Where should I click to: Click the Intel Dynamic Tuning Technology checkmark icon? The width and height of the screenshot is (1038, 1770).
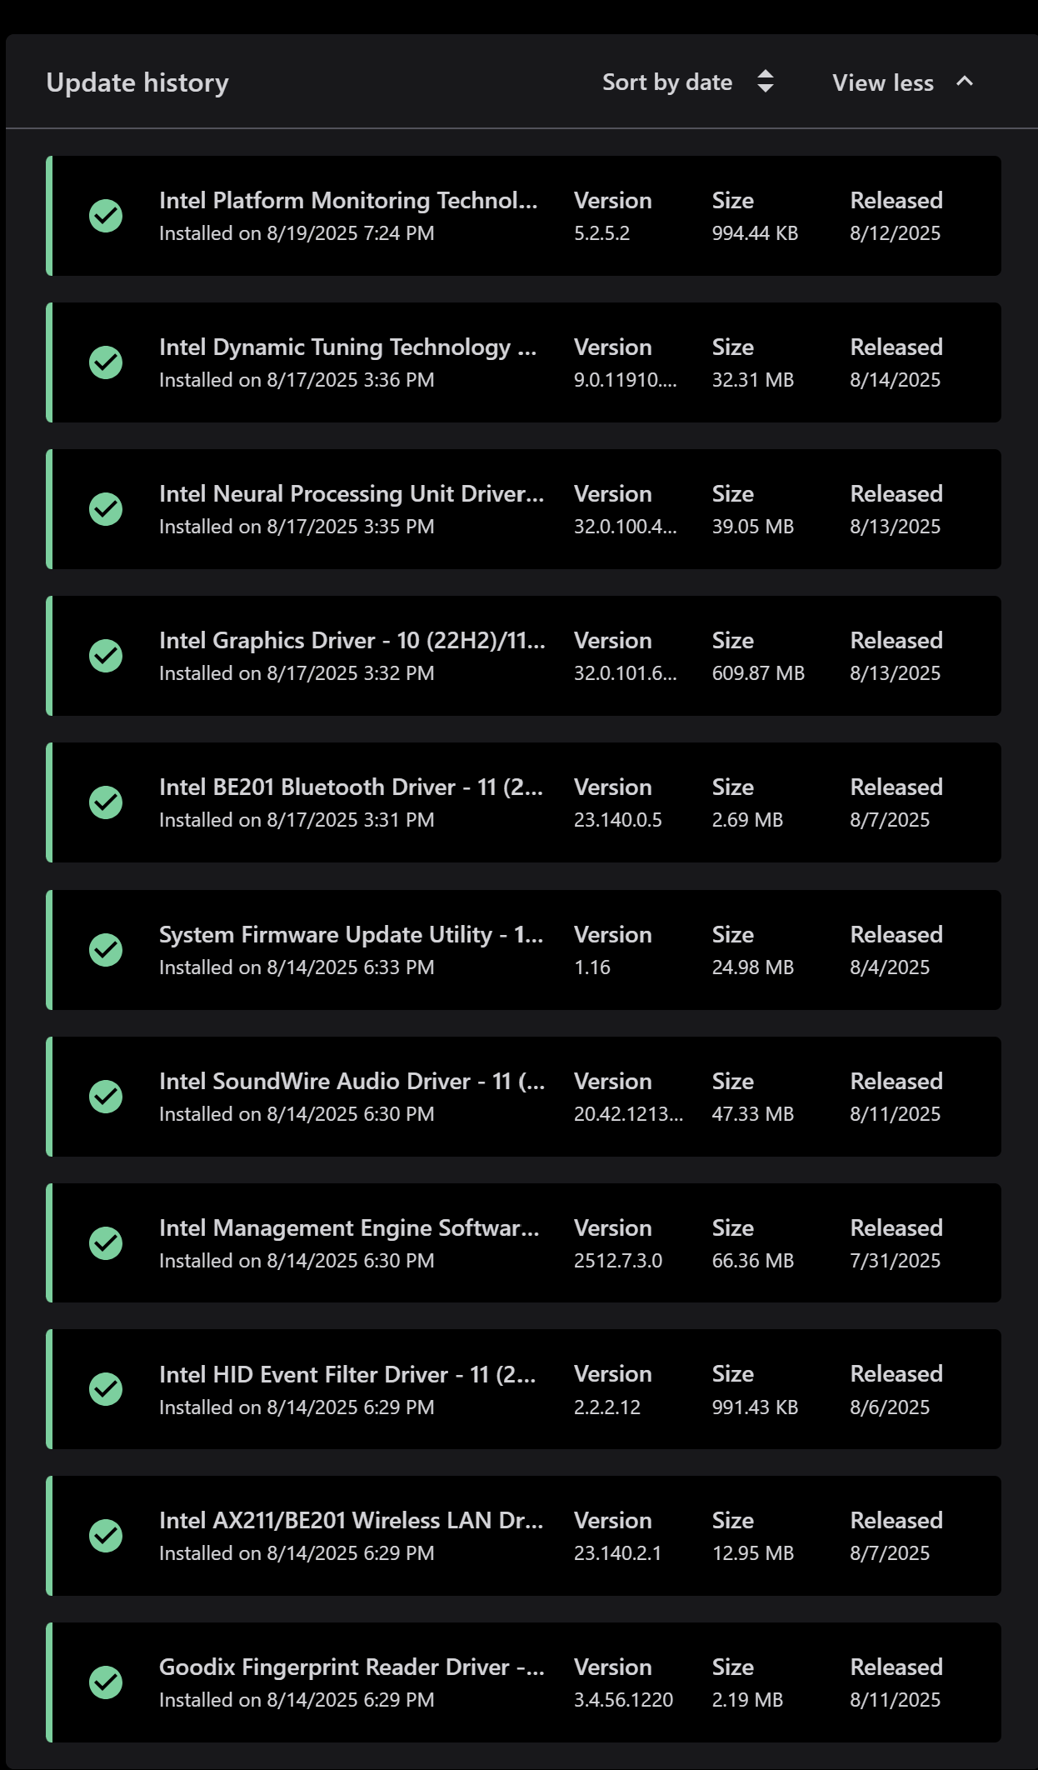106,362
